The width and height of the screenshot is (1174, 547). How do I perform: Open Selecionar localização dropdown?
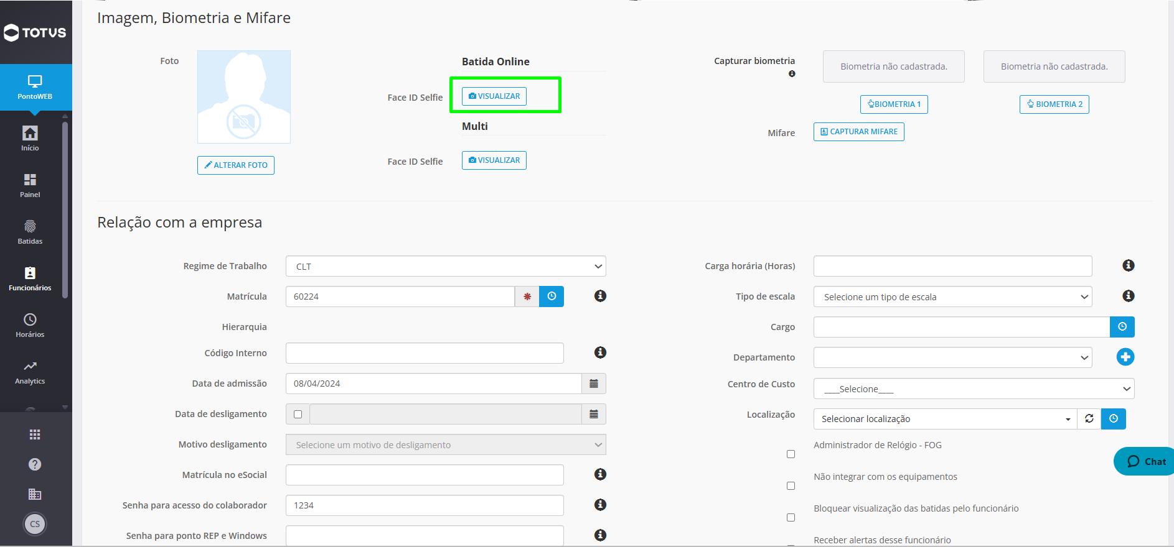[945, 419]
